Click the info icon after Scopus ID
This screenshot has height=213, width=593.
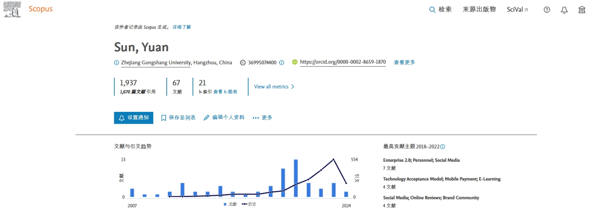tap(282, 63)
